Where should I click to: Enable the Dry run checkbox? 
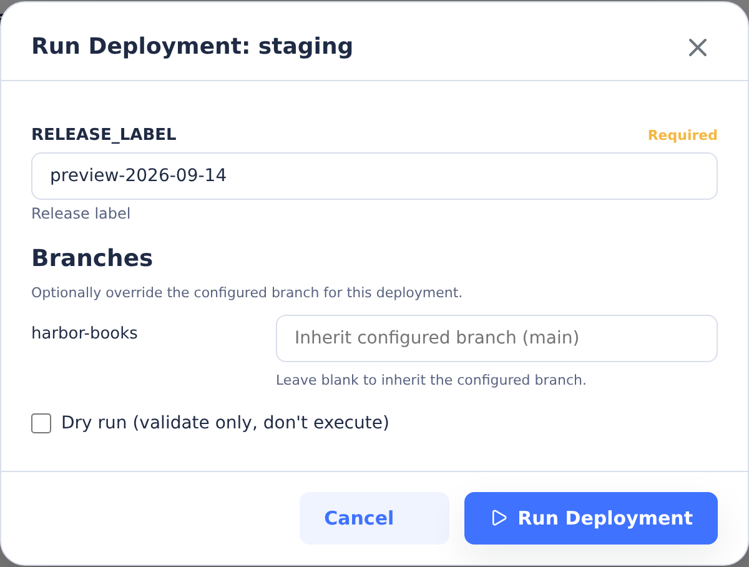[x=41, y=423]
